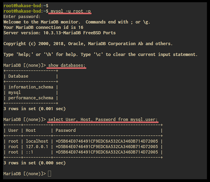Select the performance_schema database row
The image size is (210, 182).
pos(31,98)
